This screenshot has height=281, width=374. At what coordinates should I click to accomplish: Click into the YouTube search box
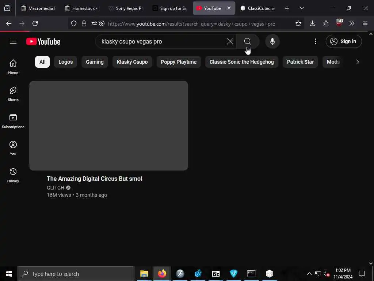162,41
